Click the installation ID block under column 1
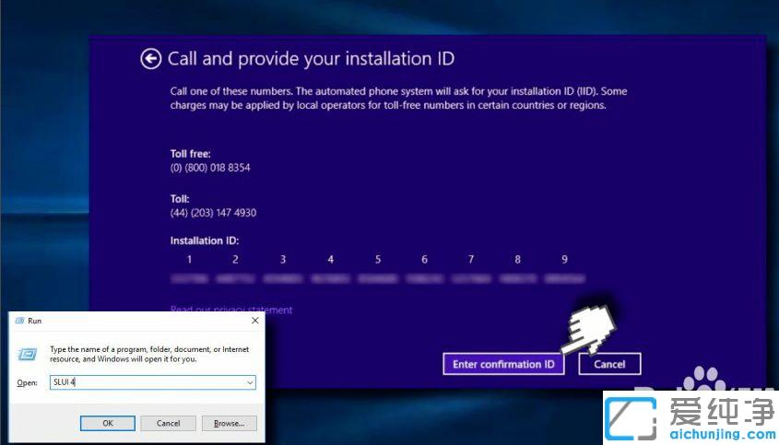779x445 pixels. point(189,278)
